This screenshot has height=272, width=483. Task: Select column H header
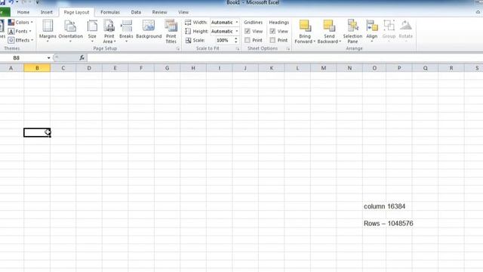pos(193,68)
